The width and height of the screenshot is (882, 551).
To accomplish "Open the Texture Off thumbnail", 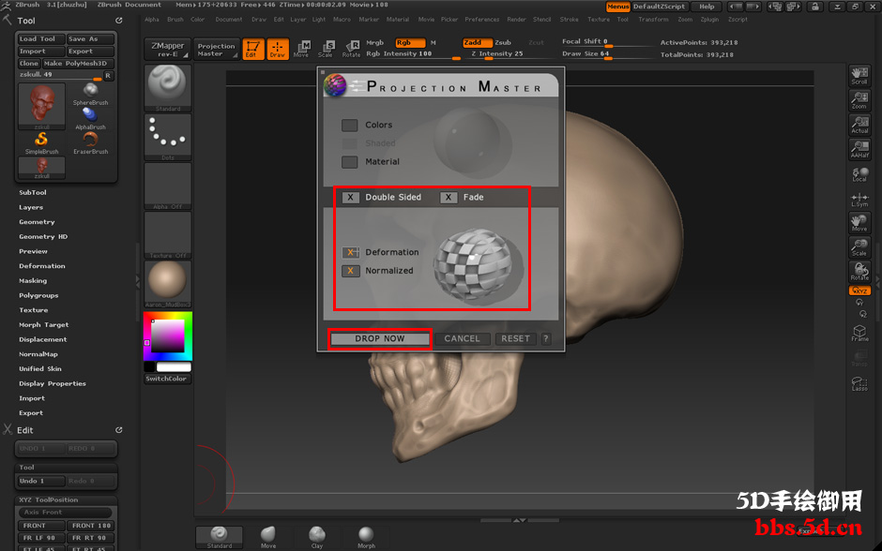I will pos(168,235).
